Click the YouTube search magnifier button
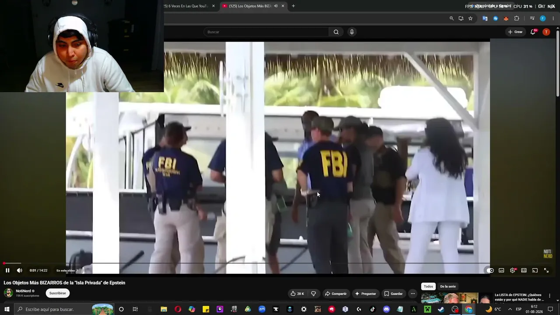This screenshot has height=315, width=560. (336, 32)
